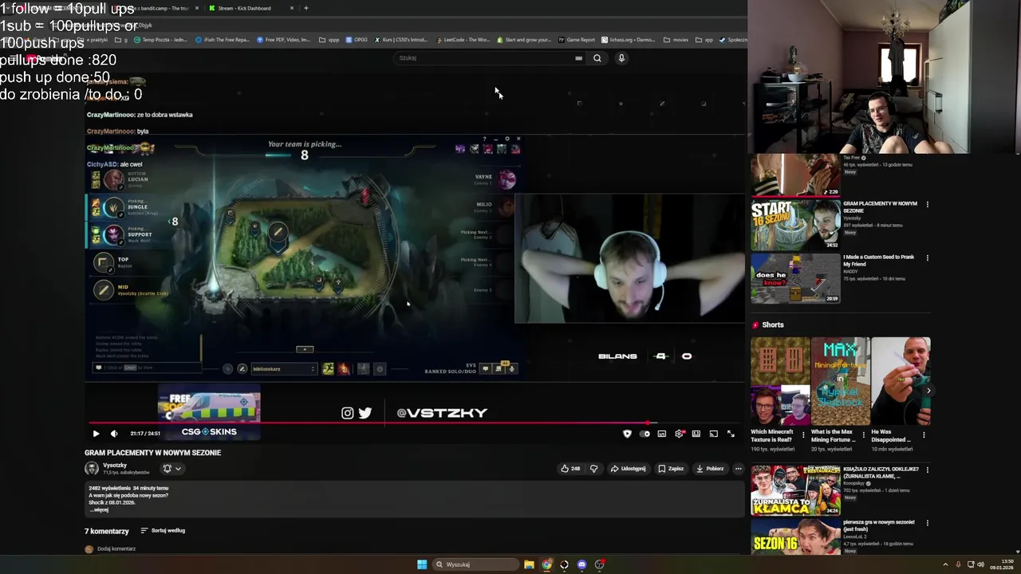Mute the video volume speaker icon
Viewport: 1021px width, 574px height.
[114, 434]
